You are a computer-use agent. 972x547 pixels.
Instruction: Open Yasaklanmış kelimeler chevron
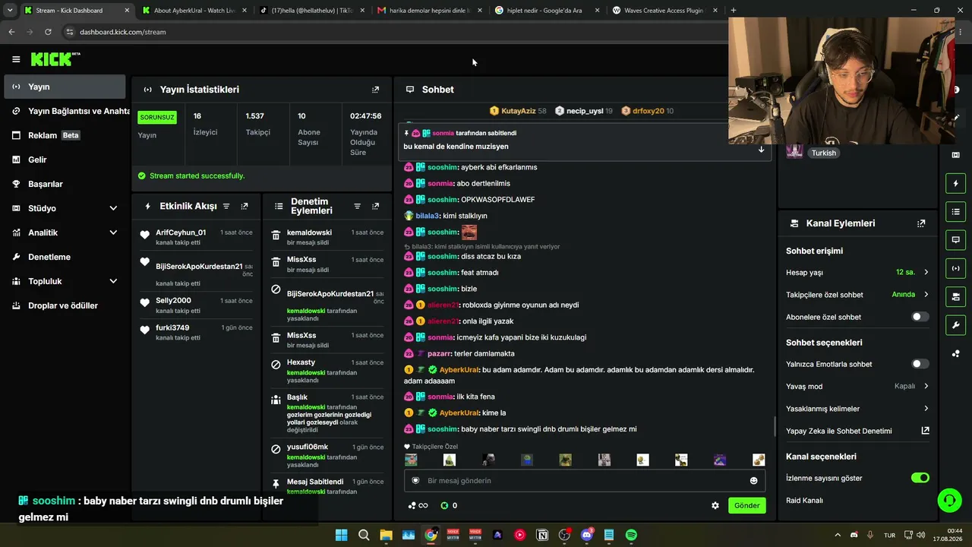926,409
